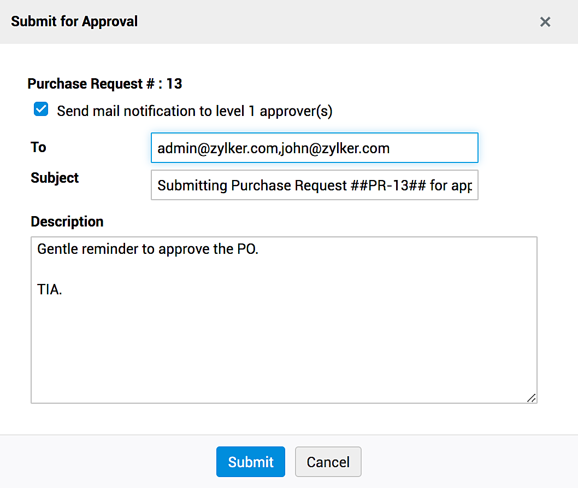
Task: Click the "To" field label
Action: point(39,148)
